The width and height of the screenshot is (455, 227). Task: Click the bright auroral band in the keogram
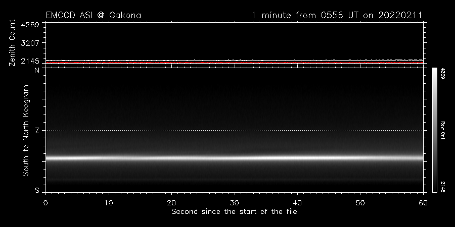(x=235, y=158)
